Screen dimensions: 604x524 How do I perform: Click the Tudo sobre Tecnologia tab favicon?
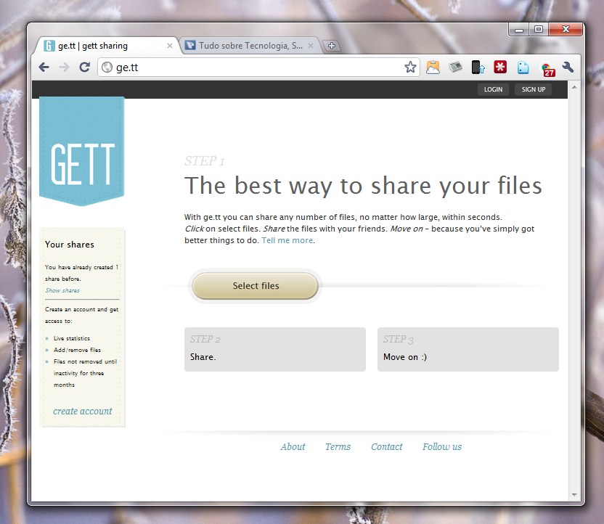click(190, 46)
